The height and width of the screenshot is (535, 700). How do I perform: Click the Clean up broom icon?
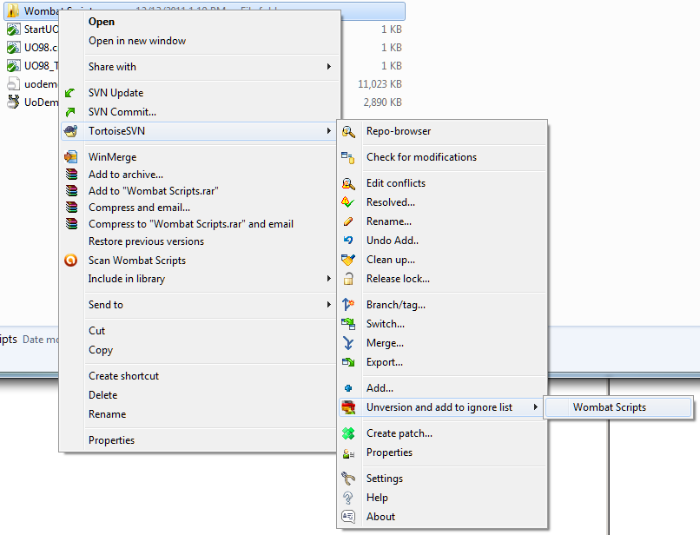[348, 260]
